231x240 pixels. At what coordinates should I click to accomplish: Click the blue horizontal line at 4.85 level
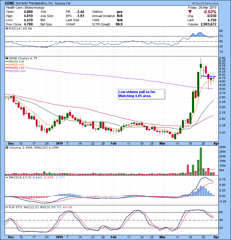(208, 76)
